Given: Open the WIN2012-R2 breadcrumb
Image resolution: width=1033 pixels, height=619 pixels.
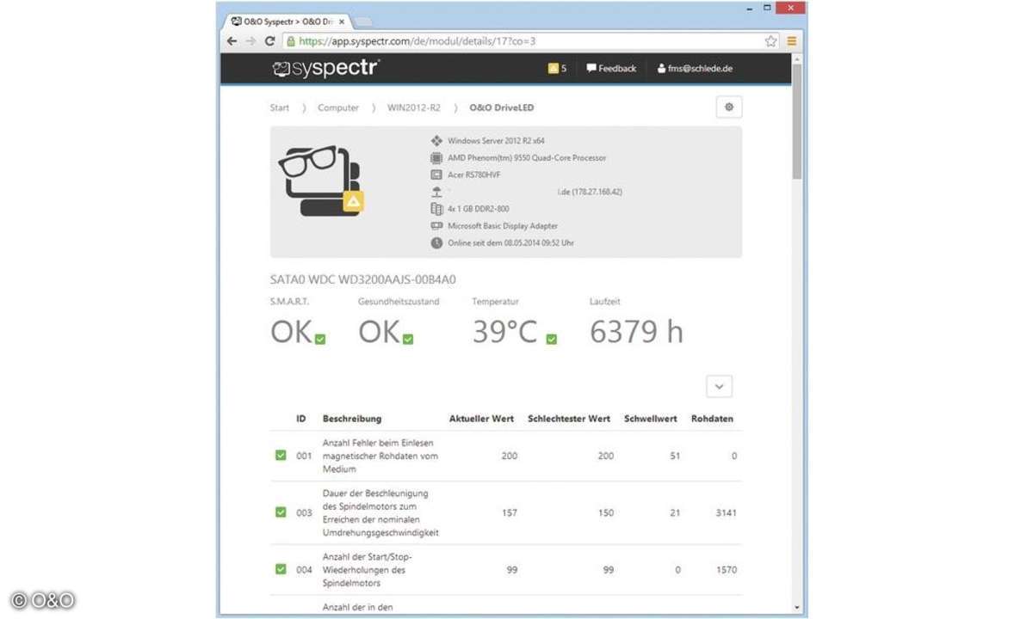Looking at the screenshot, I should [414, 107].
